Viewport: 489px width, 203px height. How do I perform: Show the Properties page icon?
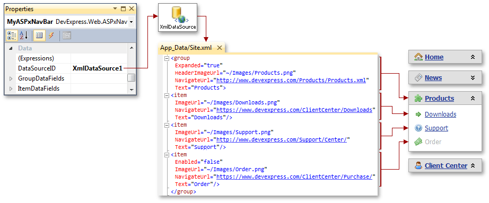pyautogui.click(x=39, y=36)
